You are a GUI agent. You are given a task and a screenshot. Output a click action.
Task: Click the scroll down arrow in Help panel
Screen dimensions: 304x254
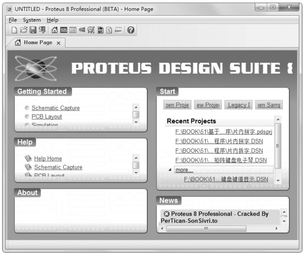click(x=136, y=173)
